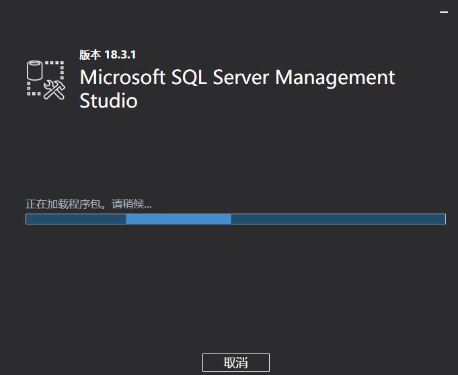
Task: Click the 正在加载程序包 status message
Action: pos(68,204)
